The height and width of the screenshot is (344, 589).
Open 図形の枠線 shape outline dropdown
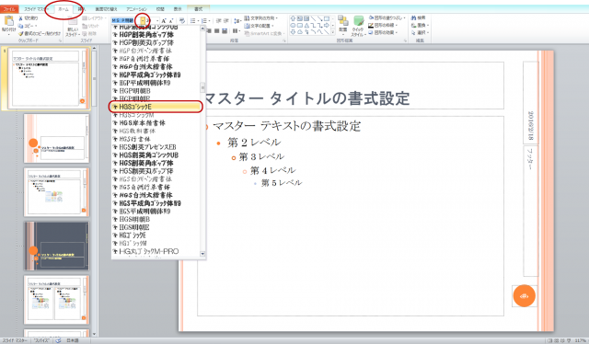[383, 25]
